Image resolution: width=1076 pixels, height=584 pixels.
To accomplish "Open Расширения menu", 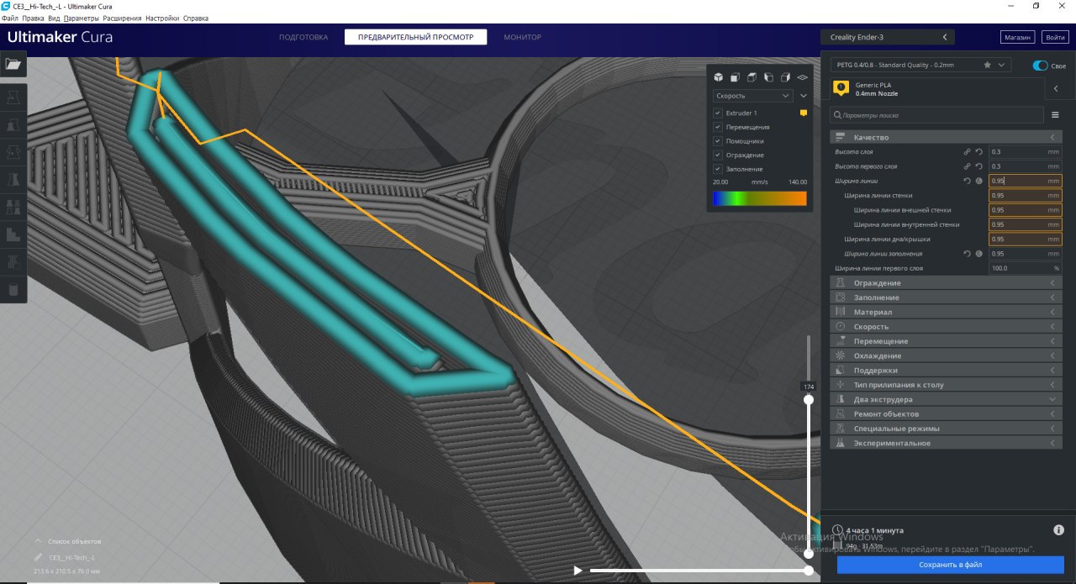I will [122, 18].
